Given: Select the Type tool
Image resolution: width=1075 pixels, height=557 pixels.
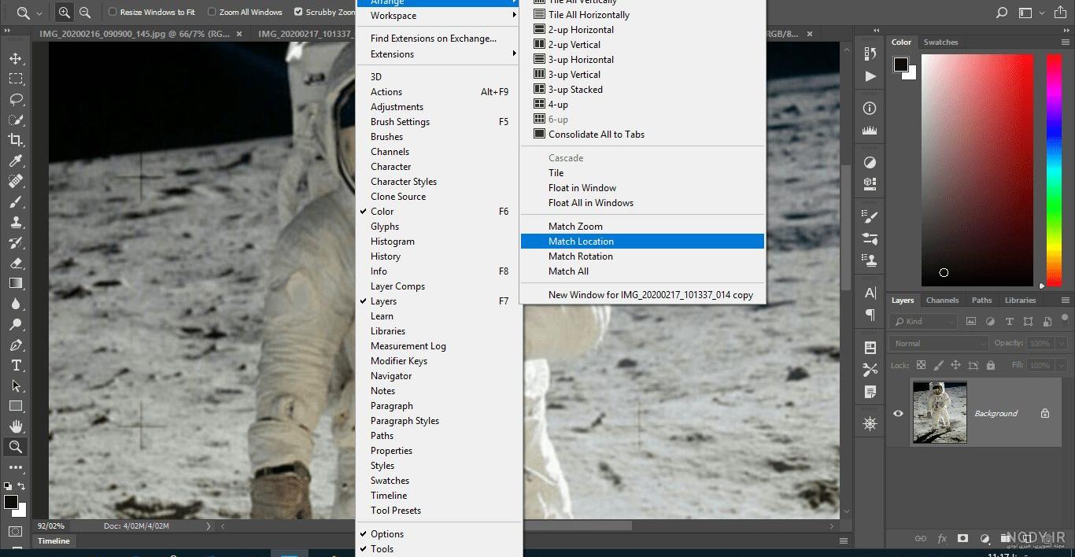Looking at the screenshot, I should [16, 365].
